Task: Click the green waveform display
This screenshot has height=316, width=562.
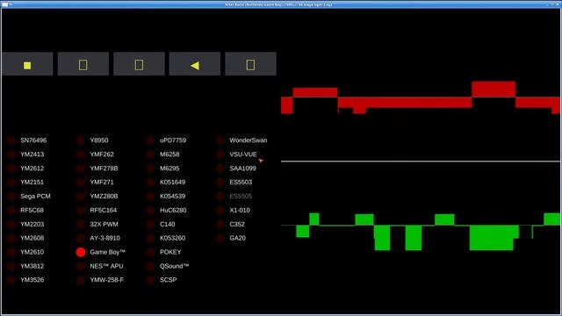Action: point(421,232)
